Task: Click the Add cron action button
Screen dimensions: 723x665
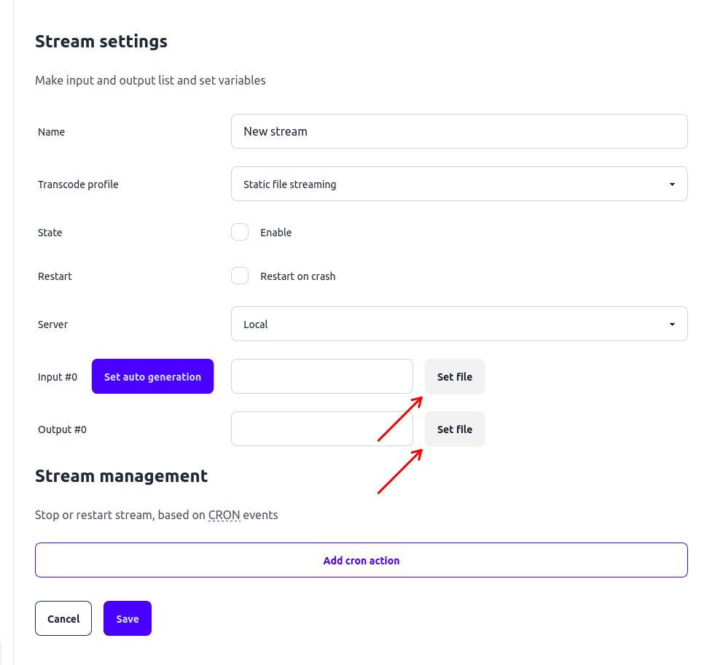Action: 361,560
